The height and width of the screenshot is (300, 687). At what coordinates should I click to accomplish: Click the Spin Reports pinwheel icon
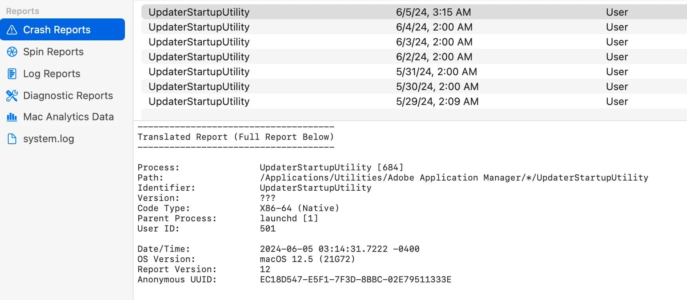(12, 52)
